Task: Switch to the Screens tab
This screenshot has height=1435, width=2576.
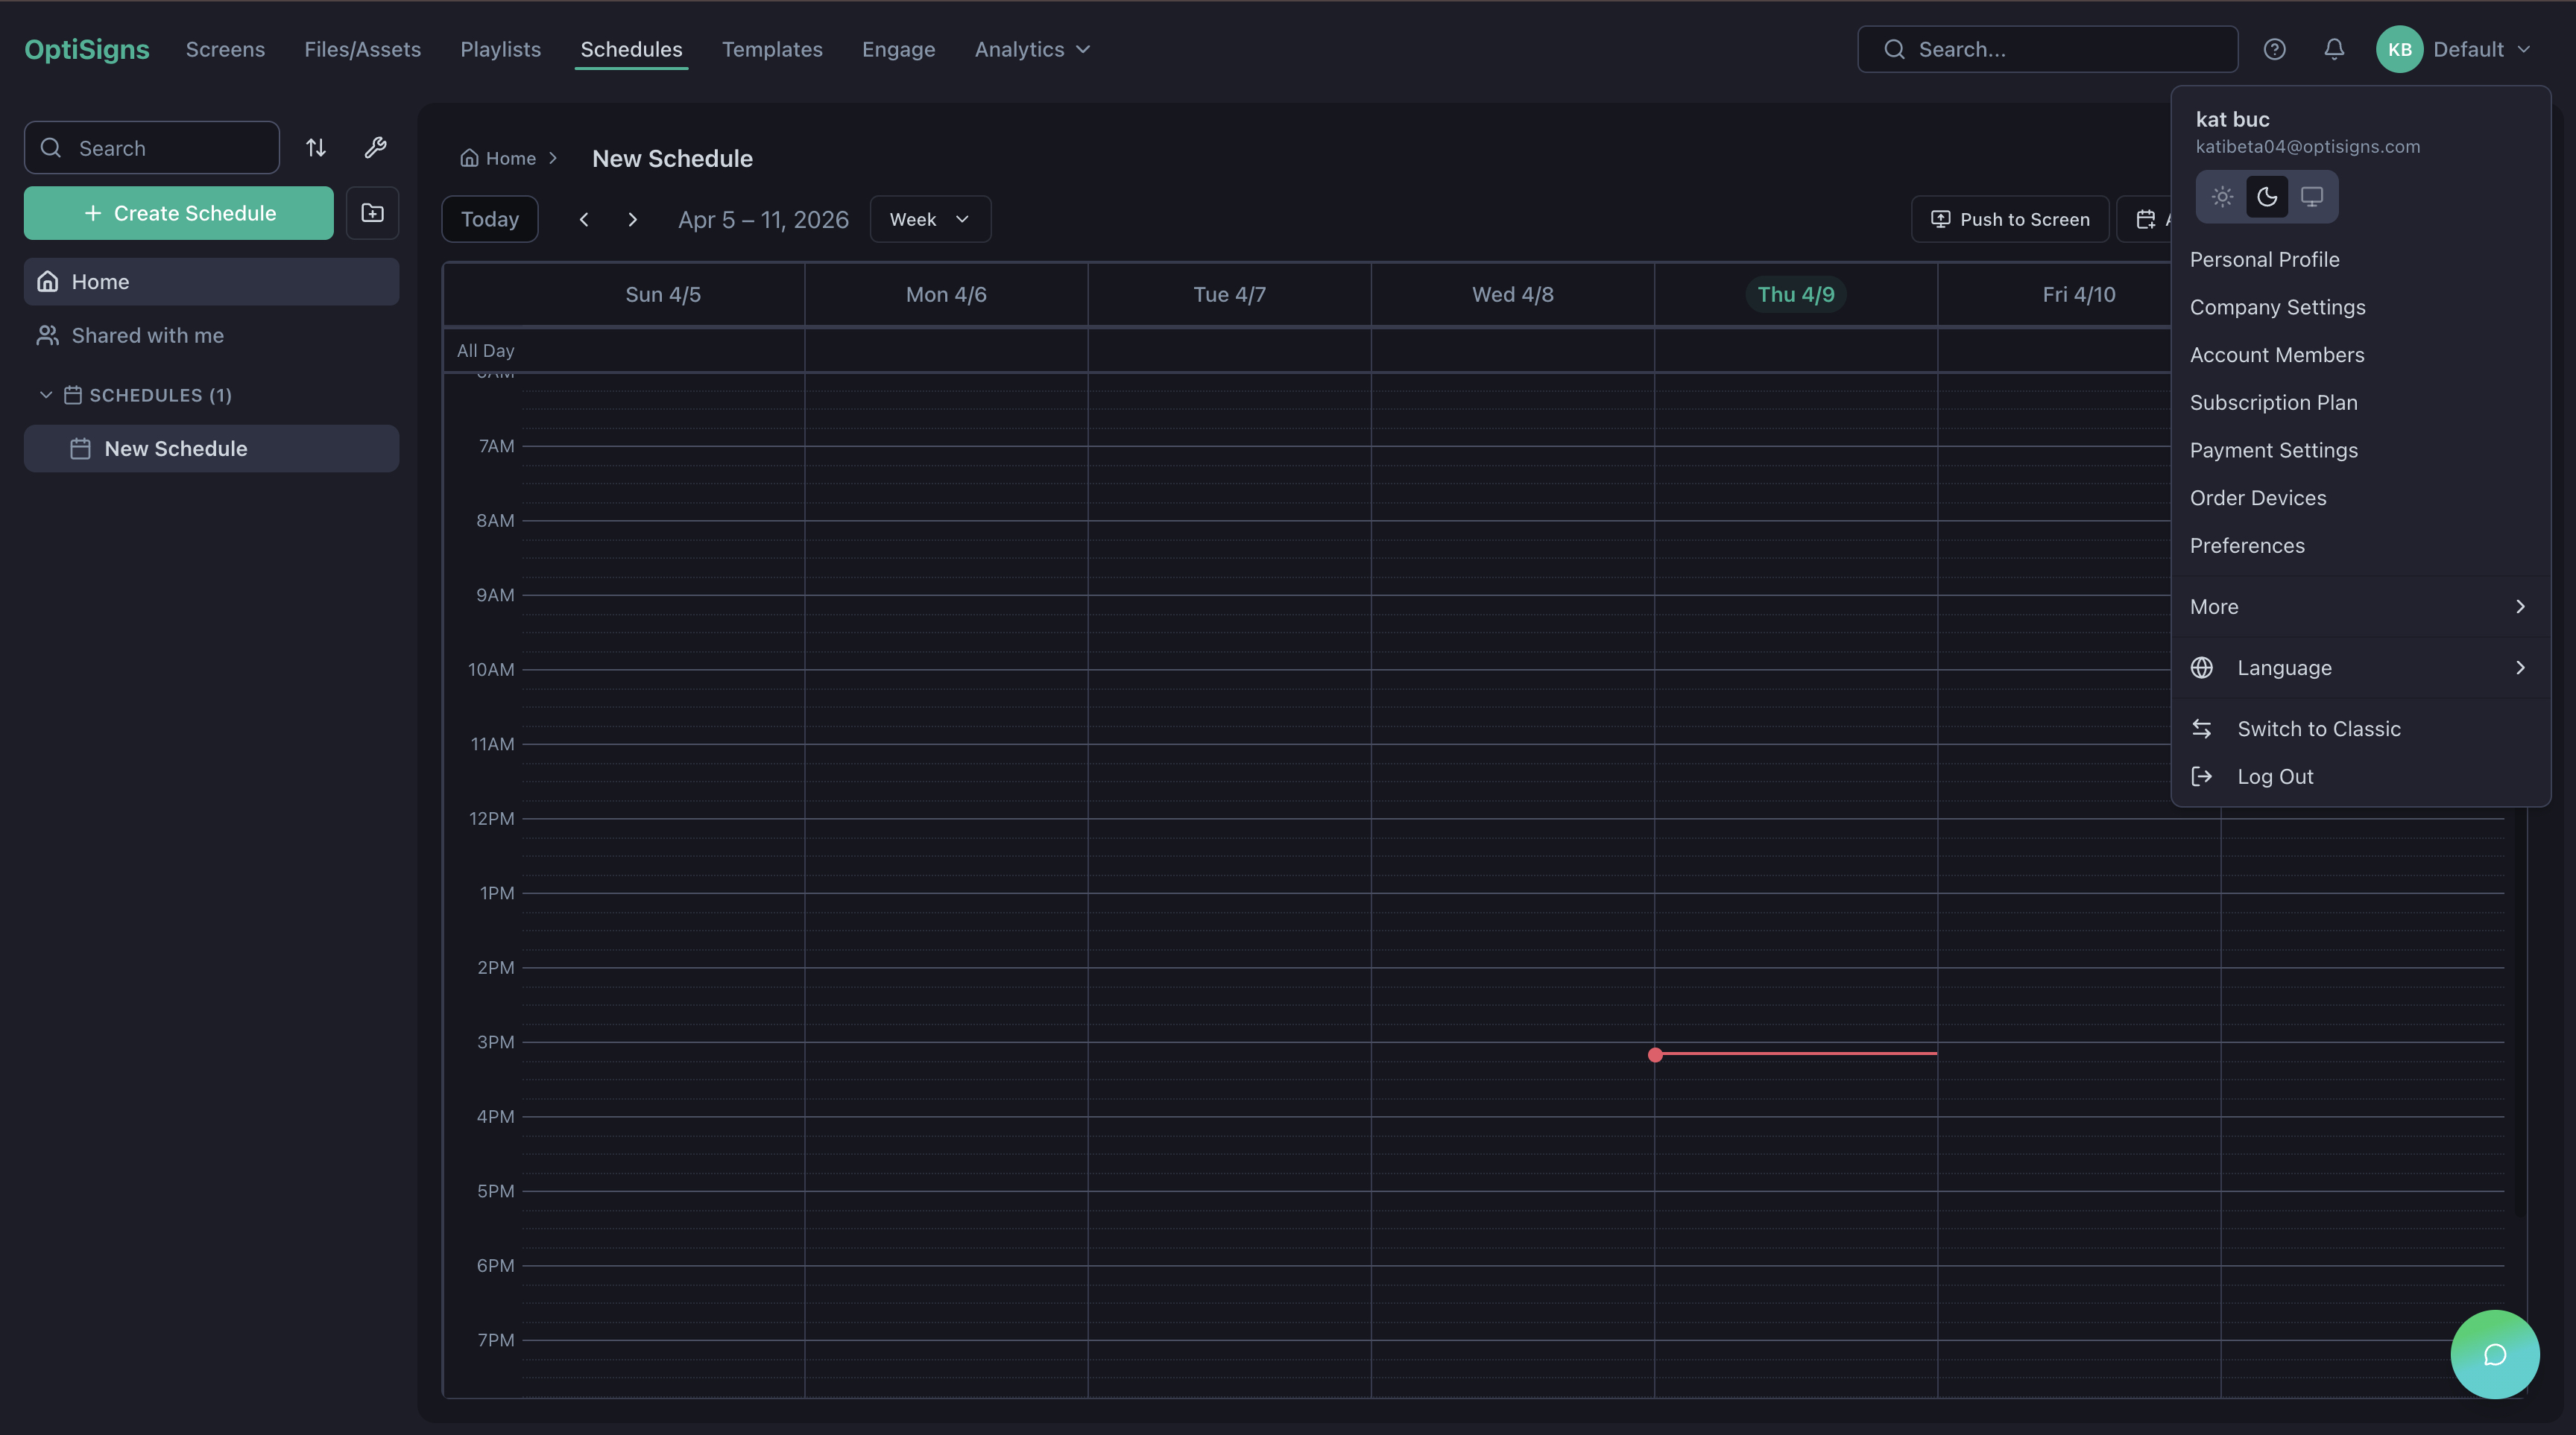Action: click(x=225, y=49)
